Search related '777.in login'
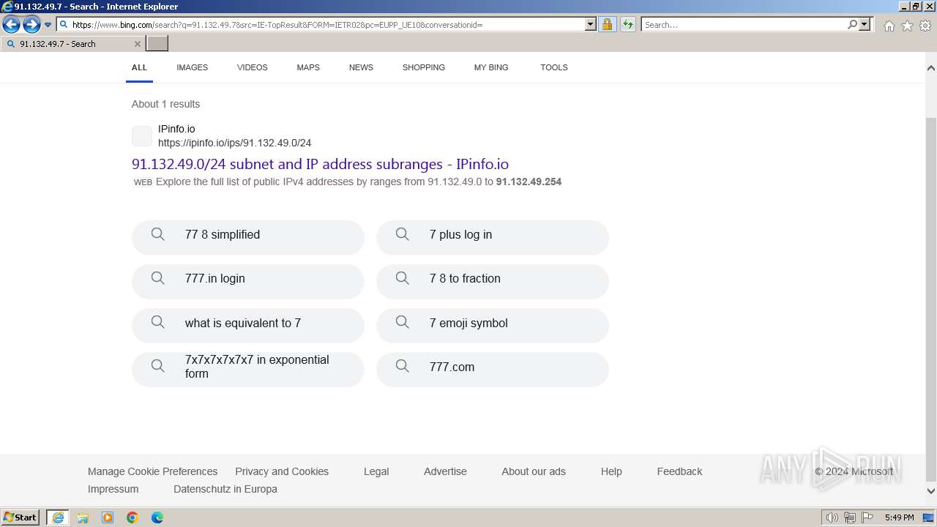Viewport: 937px width, 527px height. 248,281
